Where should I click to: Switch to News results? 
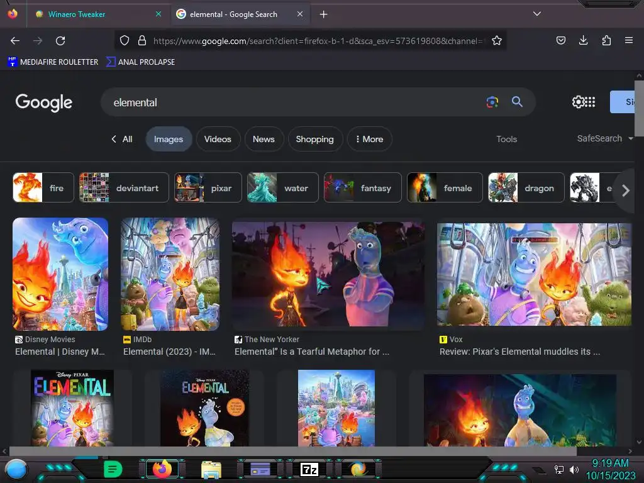pyautogui.click(x=264, y=139)
